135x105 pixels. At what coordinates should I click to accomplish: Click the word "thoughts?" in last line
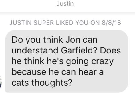click(x=51, y=83)
